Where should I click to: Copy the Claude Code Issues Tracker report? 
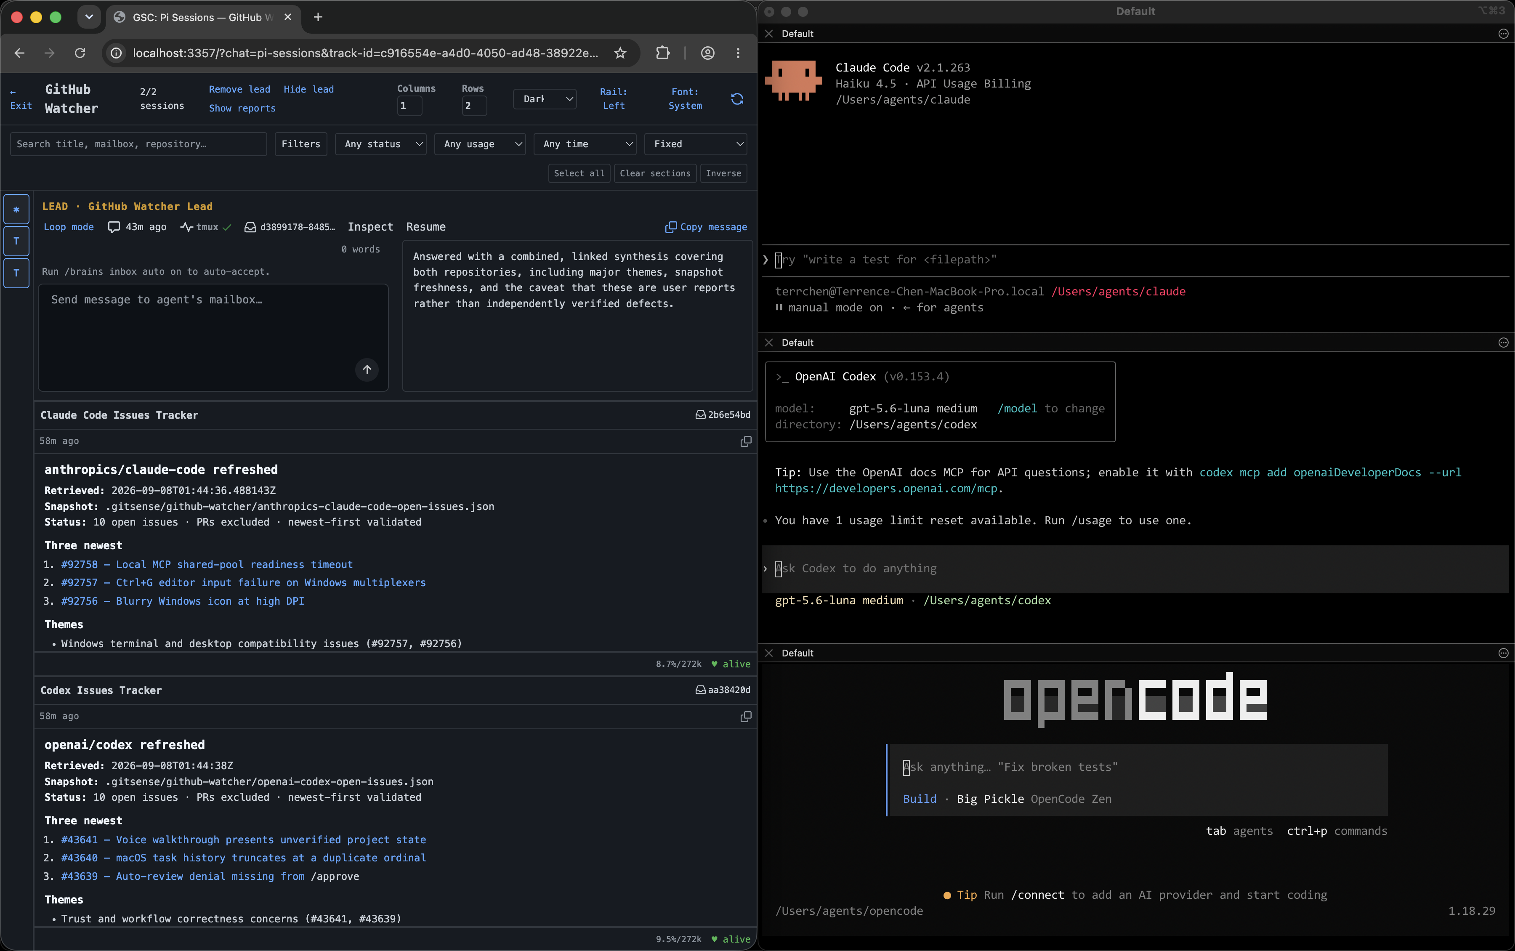(746, 441)
